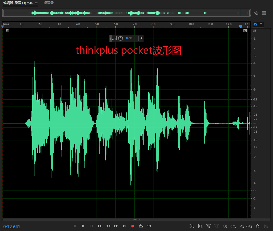Screen dimensions: 273x231
Task: Click the volume knob on the HUD
Action: tap(120, 38)
